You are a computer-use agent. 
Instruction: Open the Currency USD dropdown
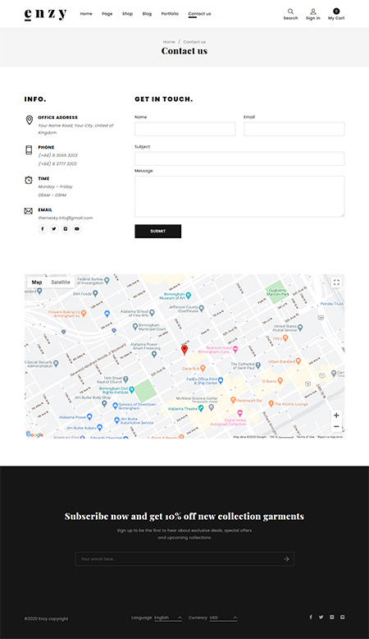tap(223, 618)
